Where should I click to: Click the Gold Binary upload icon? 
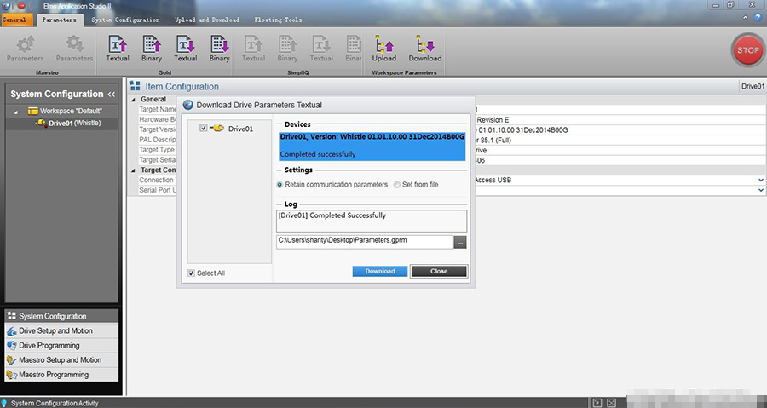point(152,44)
